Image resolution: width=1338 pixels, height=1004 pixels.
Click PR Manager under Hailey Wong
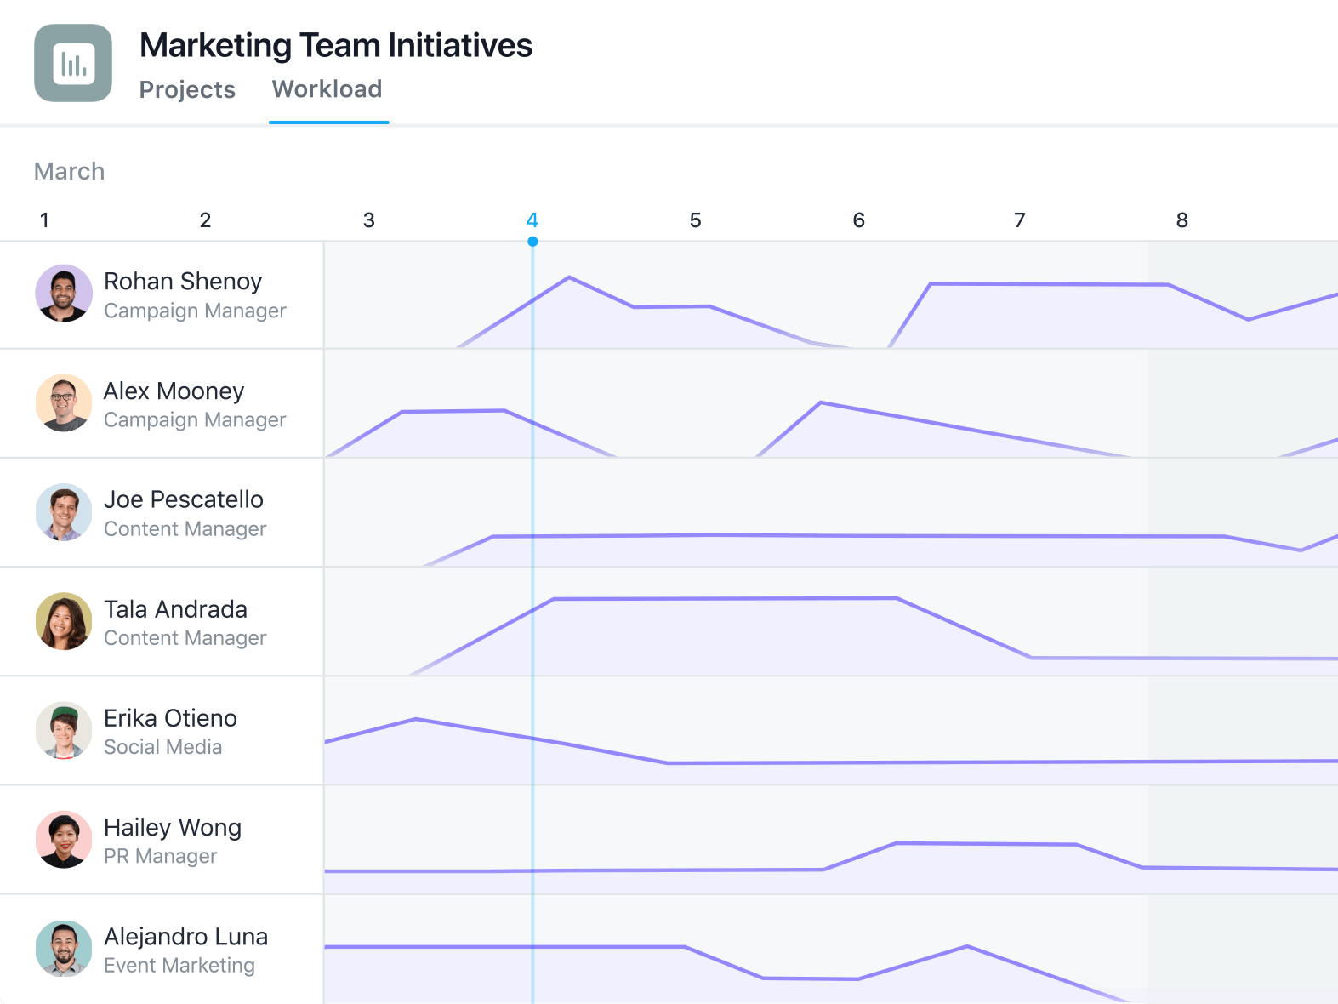click(161, 856)
